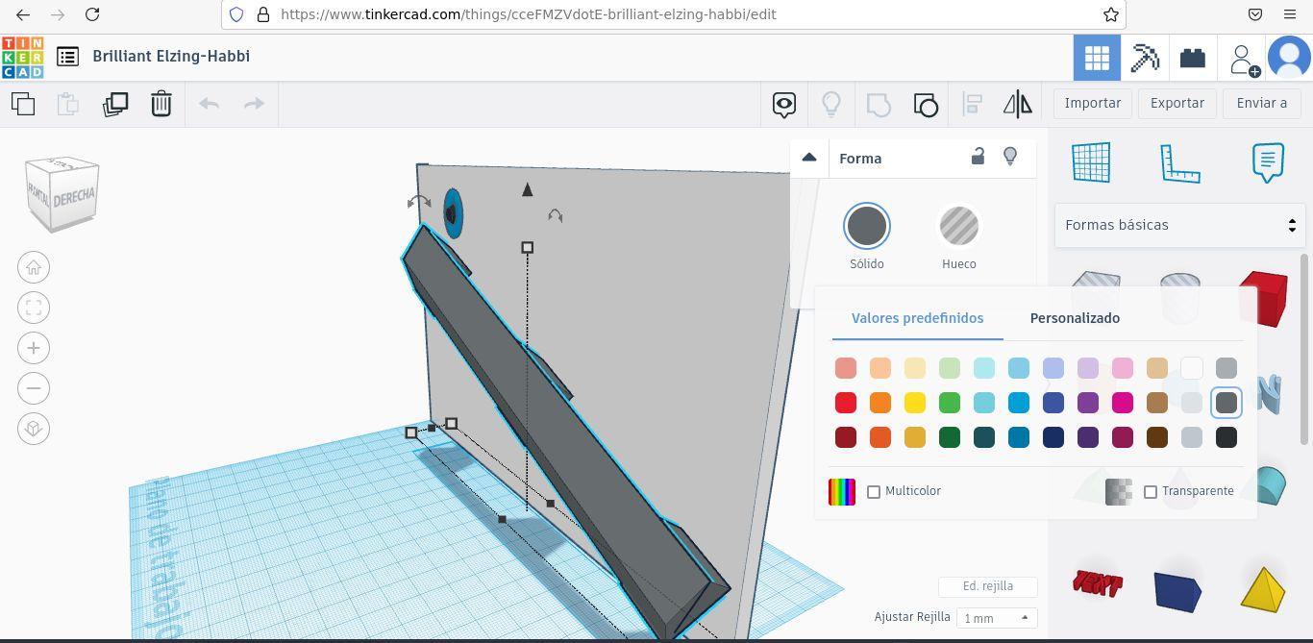Viewport: 1313px width, 643px height.
Task: Enable the Multicolor checkbox
Action: coord(874,491)
